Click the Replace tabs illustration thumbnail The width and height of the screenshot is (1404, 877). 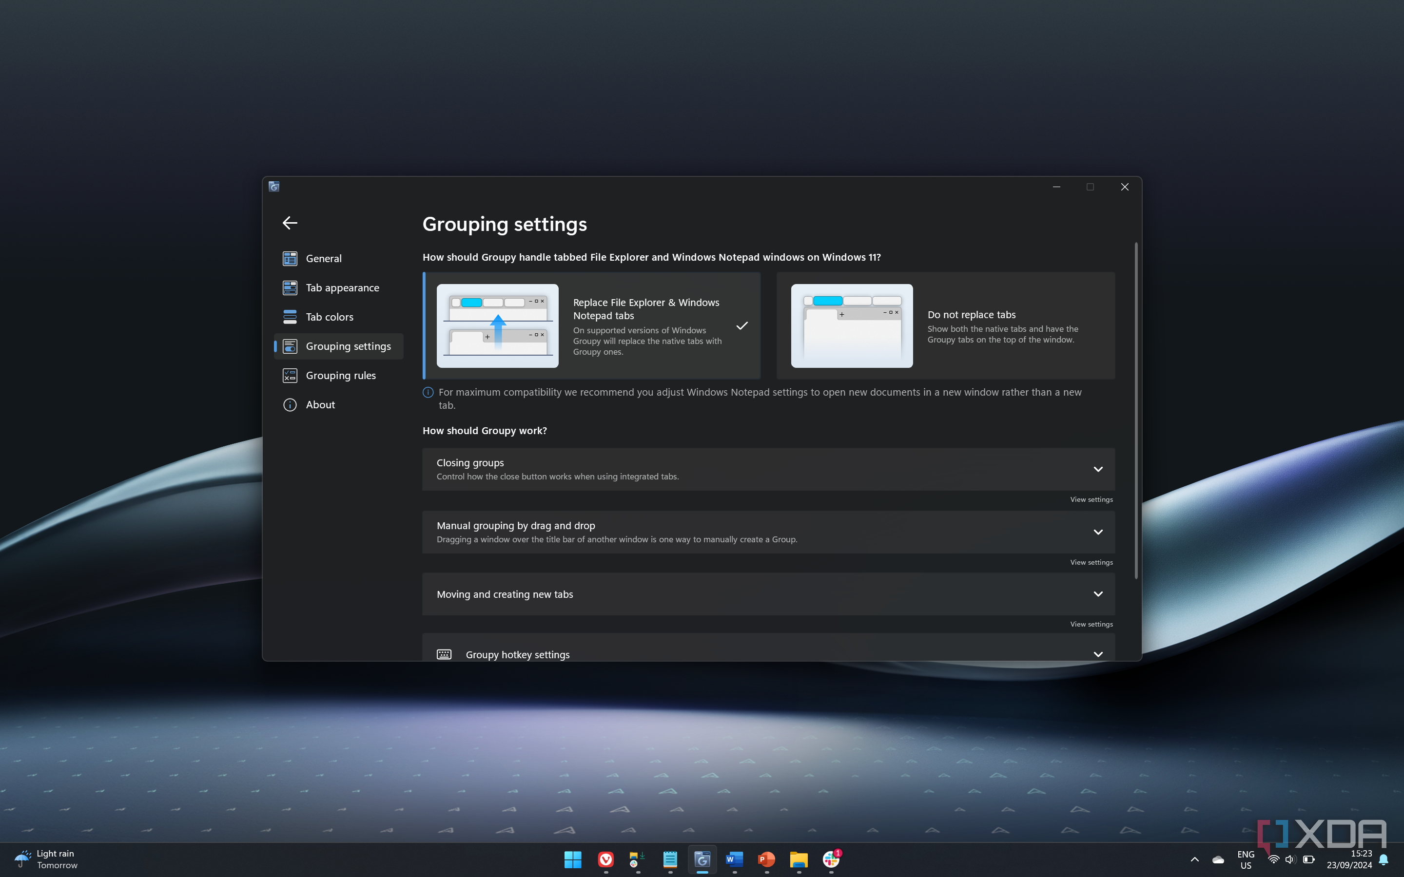(498, 326)
